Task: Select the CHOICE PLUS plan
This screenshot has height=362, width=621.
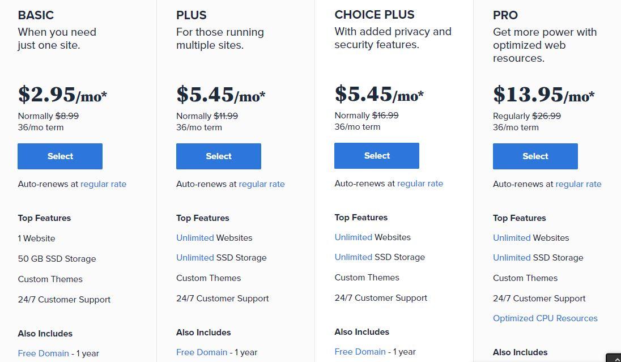Action: [377, 156]
